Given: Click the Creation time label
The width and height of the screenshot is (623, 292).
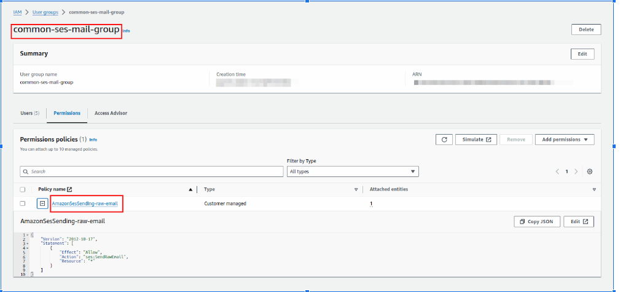Looking at the screenshot, I should 231,74.
